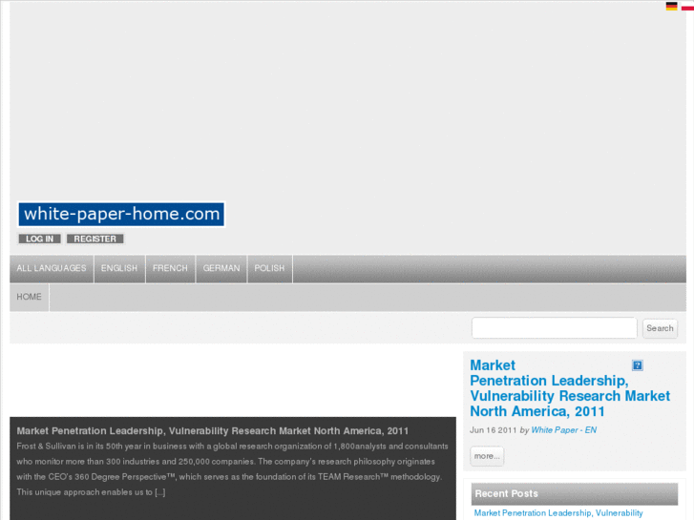Select the POLISH menu item

tap(269, 268)
